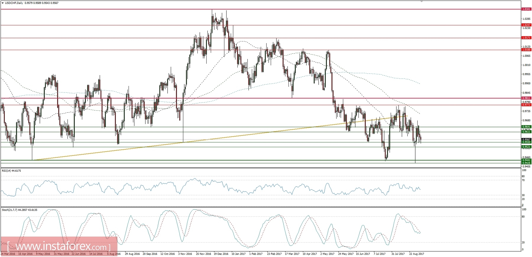Click the 0.9955 price axis value
Screen dimensions: 532x257
pos(526,74)
